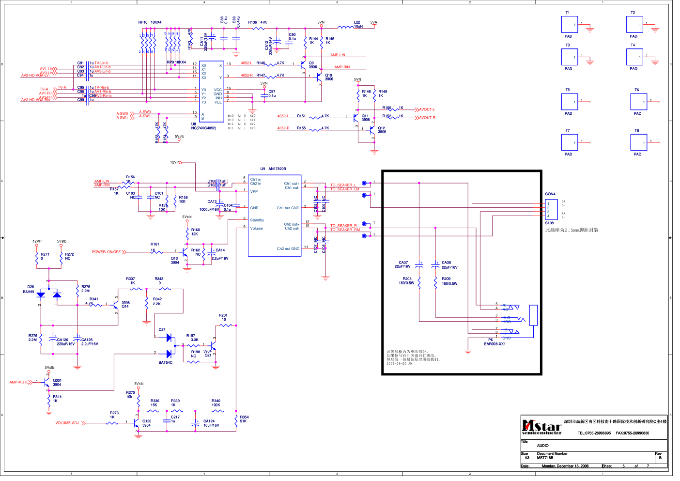Viewport: 680px width, 481px height.
Task: Select the TO_SEAKER_L net label
Action: point(343,185)
